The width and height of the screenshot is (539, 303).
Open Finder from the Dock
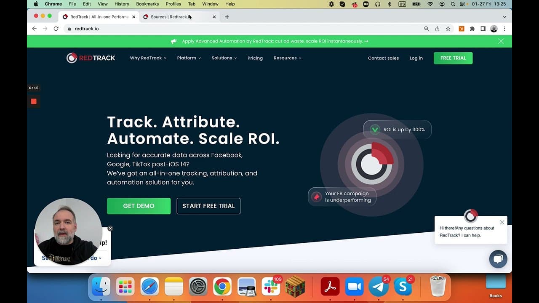click(101, 287)
